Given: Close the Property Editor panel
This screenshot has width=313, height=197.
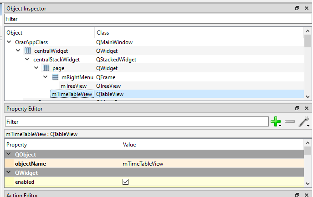Looking at the screenshot, I should [x=306, y=108].
